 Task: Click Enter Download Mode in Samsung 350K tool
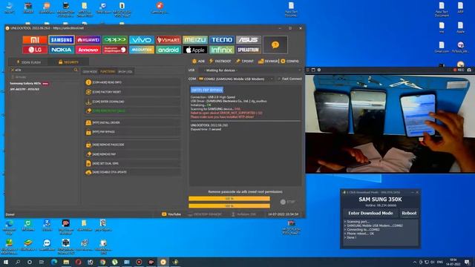pyautogui.click(x=370, y=213)
